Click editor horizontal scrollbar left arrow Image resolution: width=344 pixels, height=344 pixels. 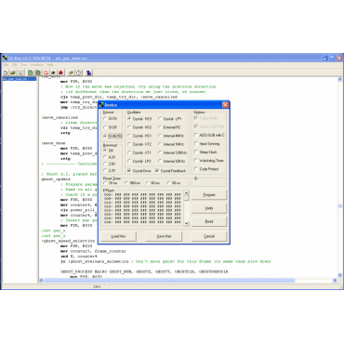tap(41, 280)
